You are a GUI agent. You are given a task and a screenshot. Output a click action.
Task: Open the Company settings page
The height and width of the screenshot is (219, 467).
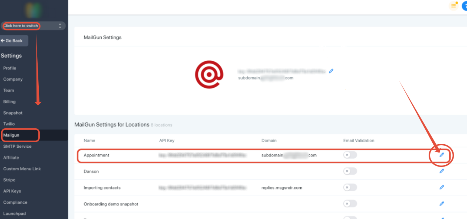tap(13, 79)
